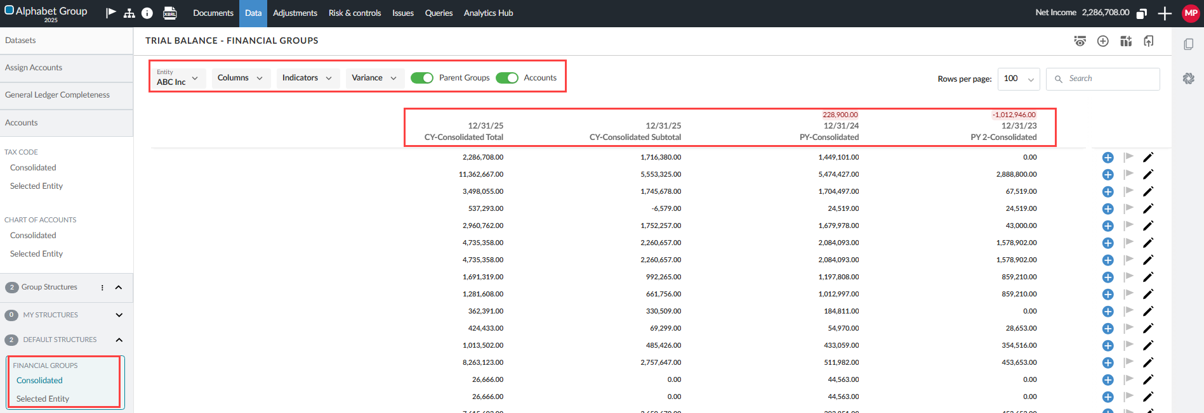1204x413 pixels.
Task: Expand the MY STRUCTURES section
Action: tap(119, 315)
